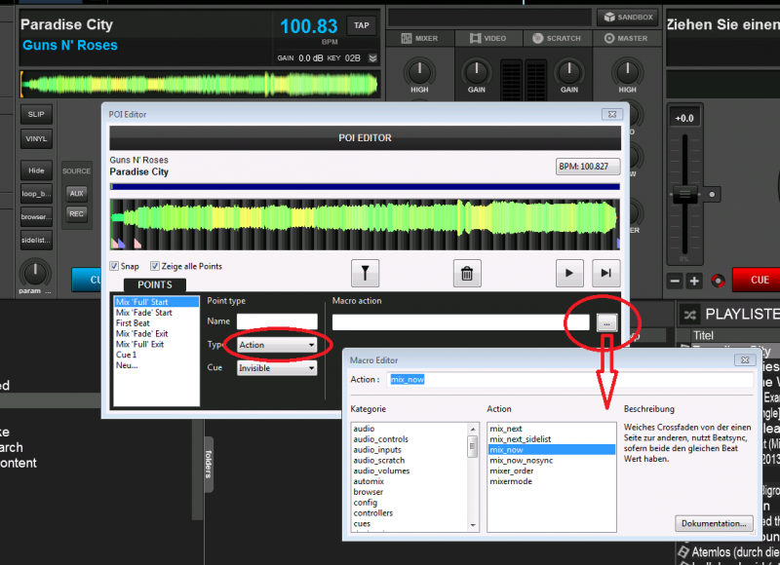Screen dimensions: 780x565
Task: Click the minus pitch button
Action: (x=675, y=281)
